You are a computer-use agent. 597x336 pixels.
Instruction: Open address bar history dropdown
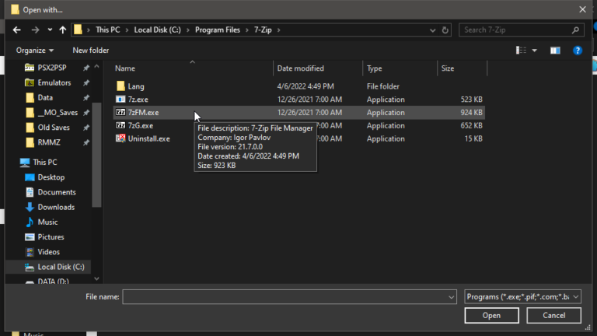(432, 30)
